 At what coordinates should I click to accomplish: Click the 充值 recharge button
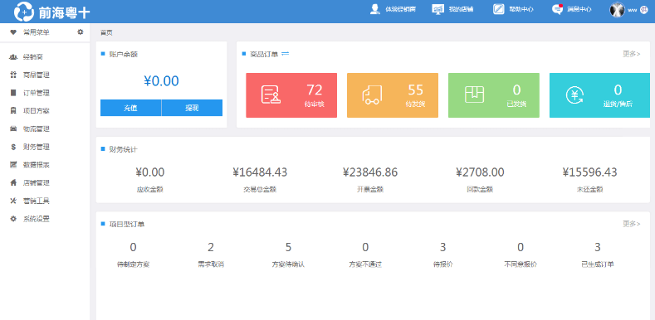[130, 108]
